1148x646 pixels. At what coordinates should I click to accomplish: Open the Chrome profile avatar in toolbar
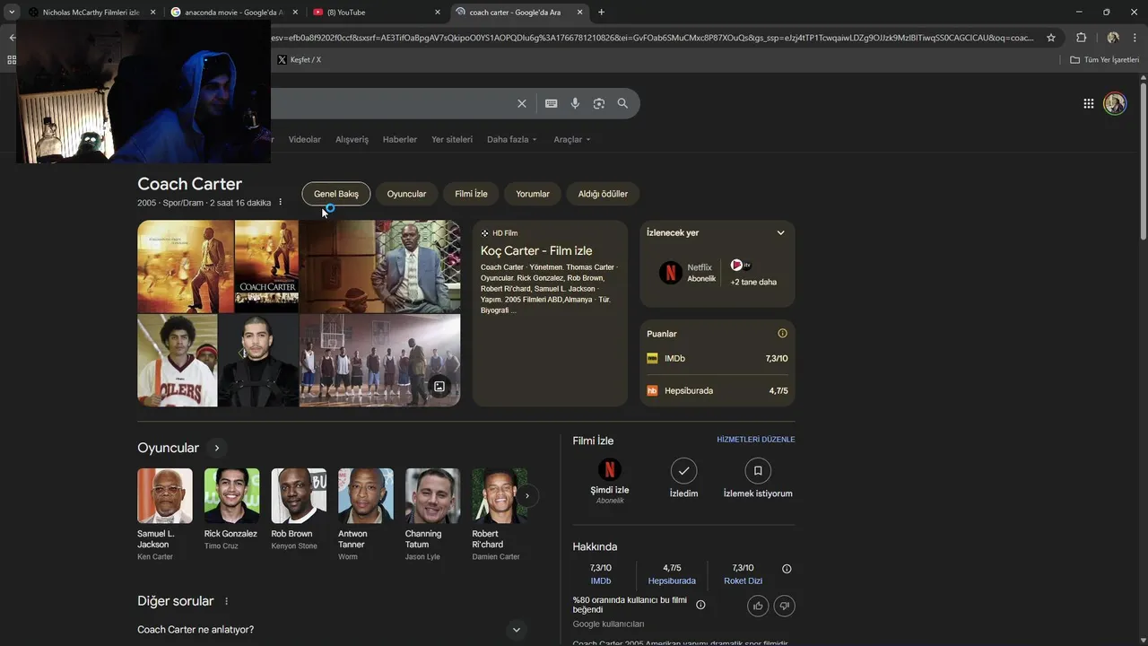pos(1113,38)
